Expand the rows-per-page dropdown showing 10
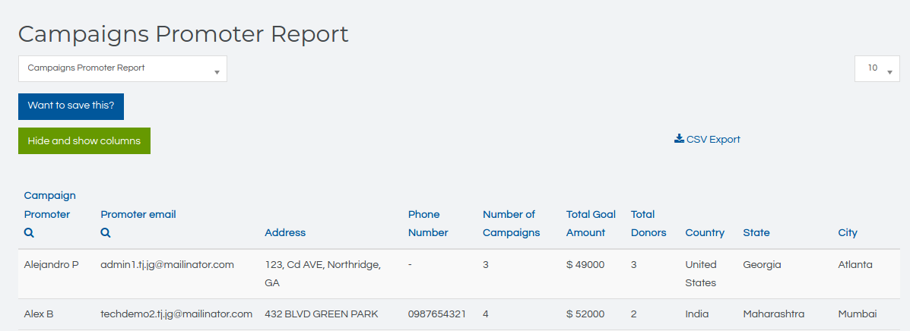 coord(877,68)
